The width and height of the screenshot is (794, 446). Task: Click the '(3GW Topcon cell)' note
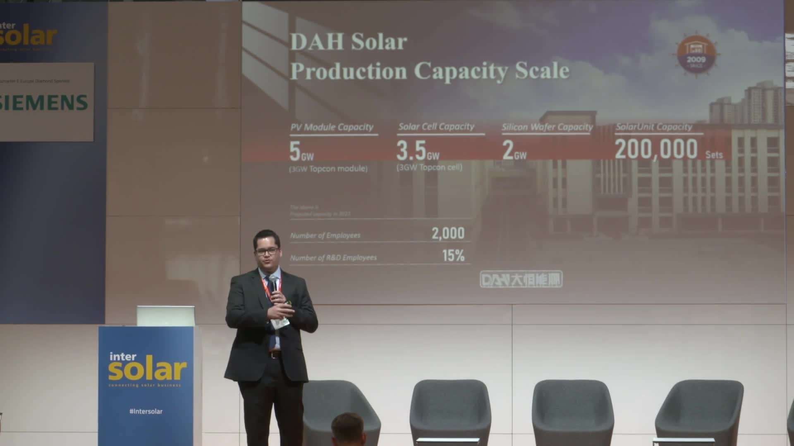[429, 167]
